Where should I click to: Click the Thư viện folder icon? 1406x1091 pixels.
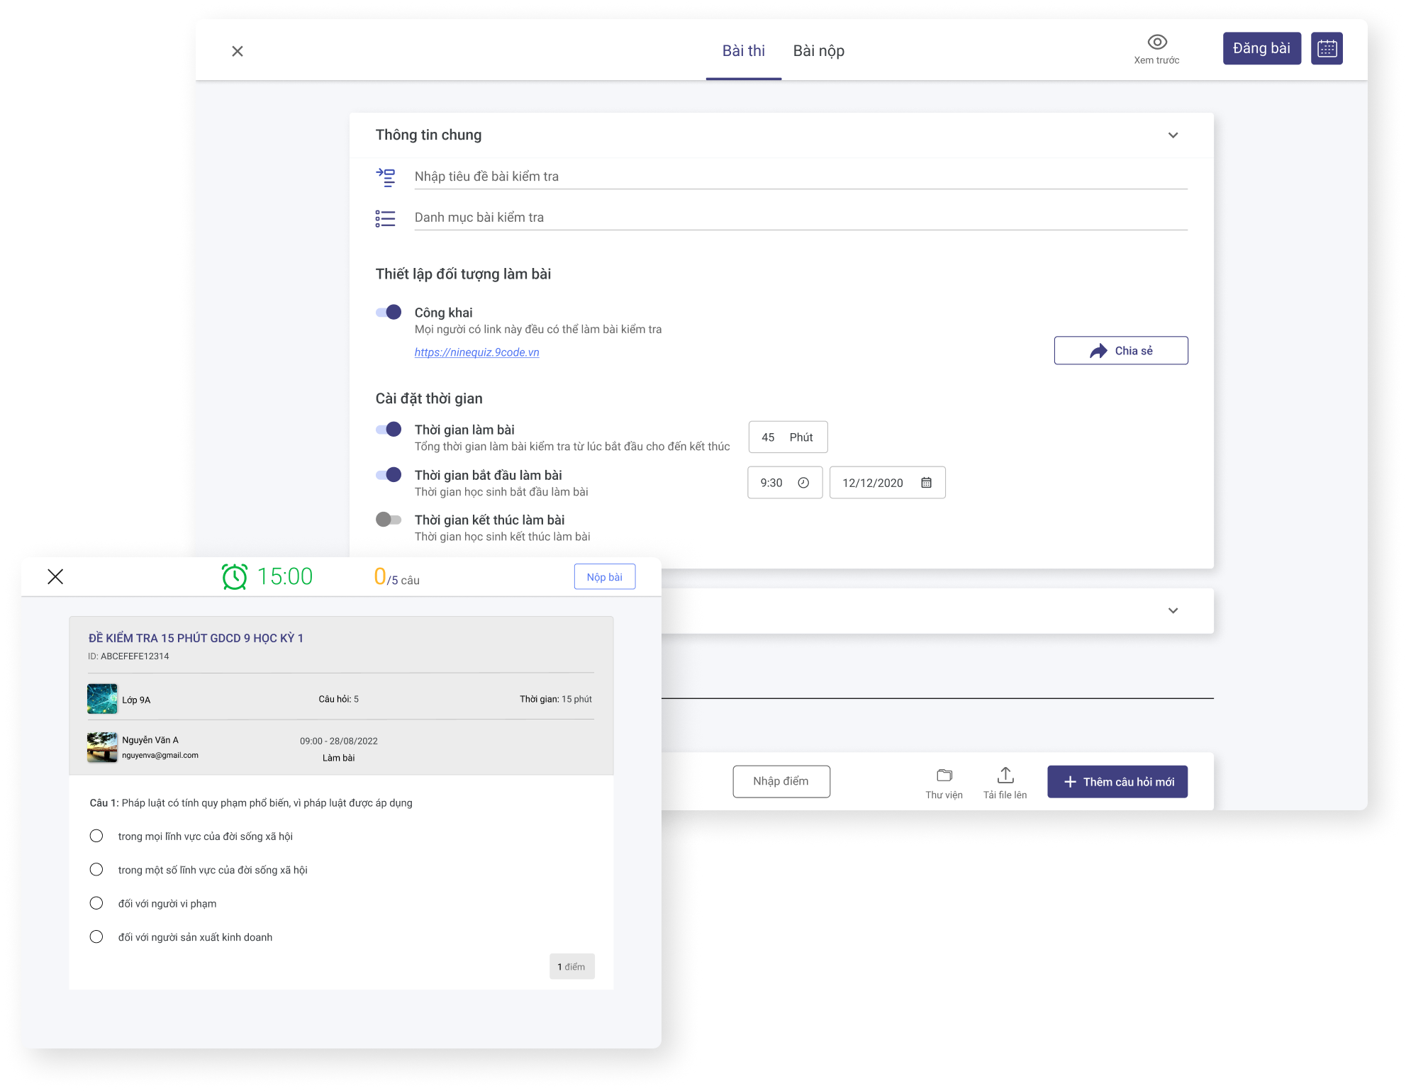point(944,775)
